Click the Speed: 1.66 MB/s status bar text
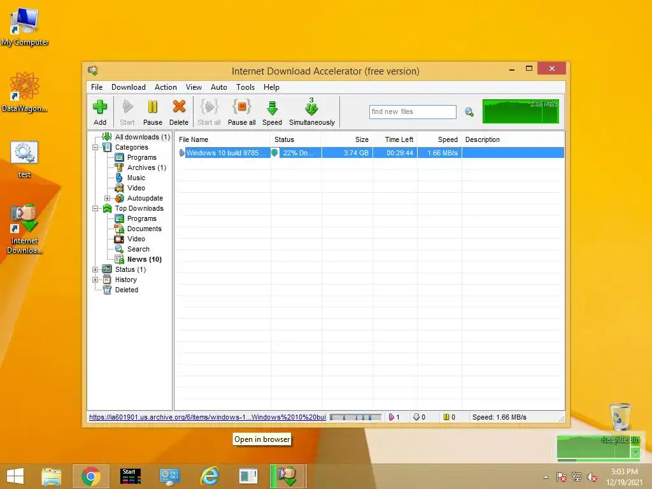The image size is (652, 489). coord(499,417)
